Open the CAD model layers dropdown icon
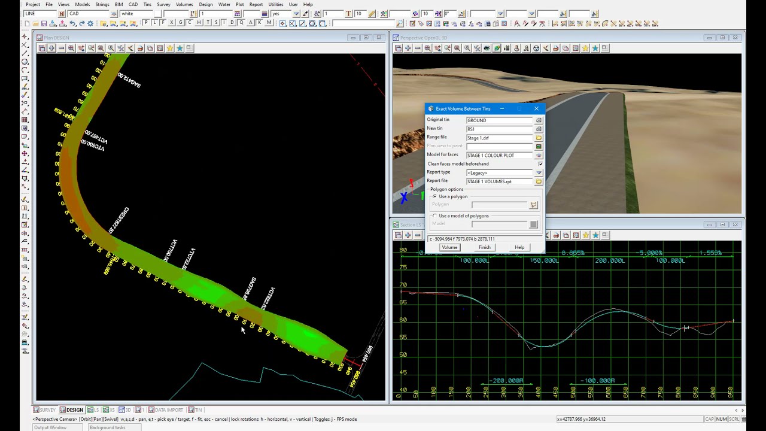 114,13
